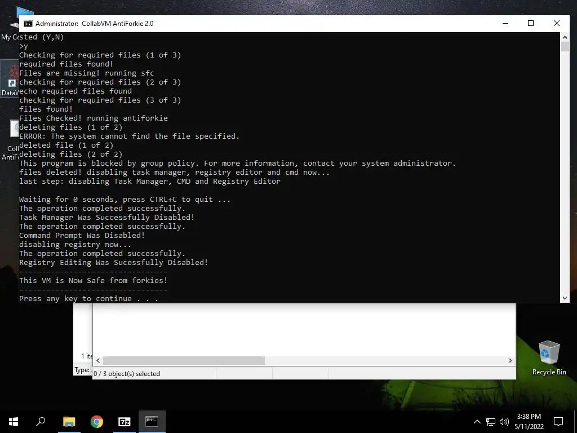
Task: Click 'Command Prompt Was Disabled!' line
Action: tap(82, 236)
